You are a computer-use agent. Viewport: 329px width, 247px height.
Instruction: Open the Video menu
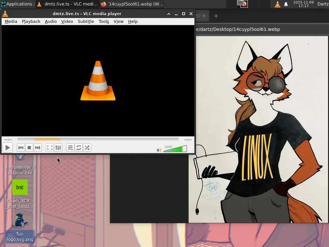coord(67,22)
